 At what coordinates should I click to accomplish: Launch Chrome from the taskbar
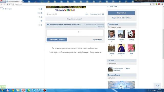click(13, 90)
